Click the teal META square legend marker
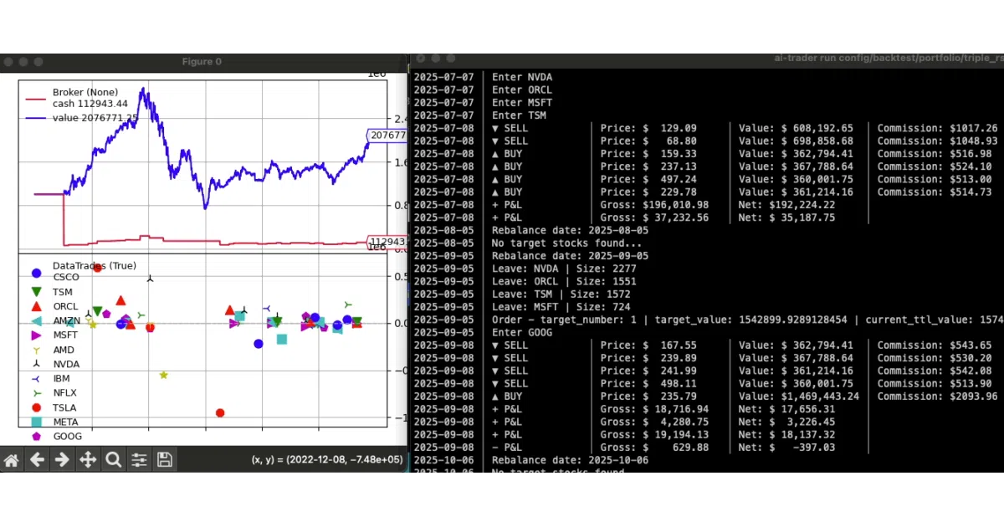The height and width of the screenshot is (527, 1004). click(x=36, y=422)
